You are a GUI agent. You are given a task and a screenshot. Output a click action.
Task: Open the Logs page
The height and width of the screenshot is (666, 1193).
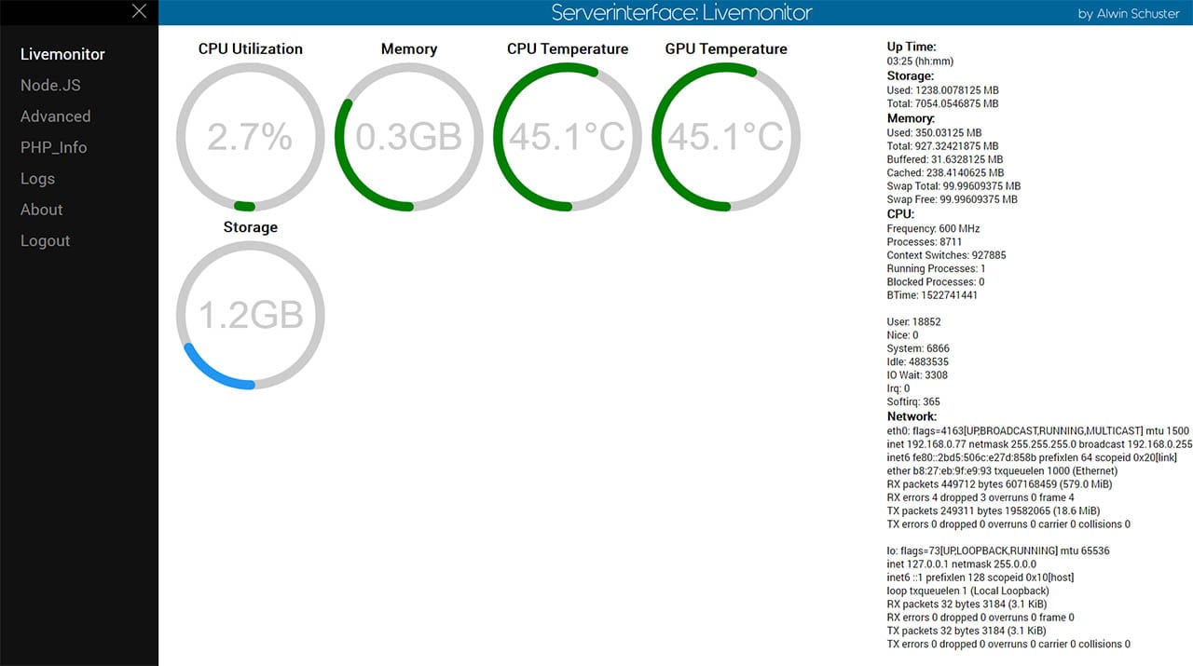click(x=38, y=178)
